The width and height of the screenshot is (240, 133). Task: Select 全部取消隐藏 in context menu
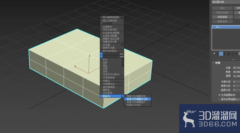click(x=112, y=36)
